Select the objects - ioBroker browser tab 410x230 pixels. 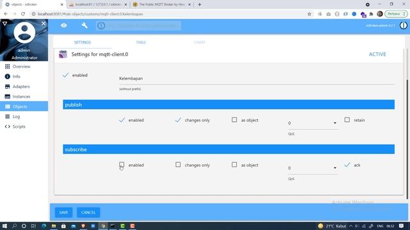tap(34, 4)
